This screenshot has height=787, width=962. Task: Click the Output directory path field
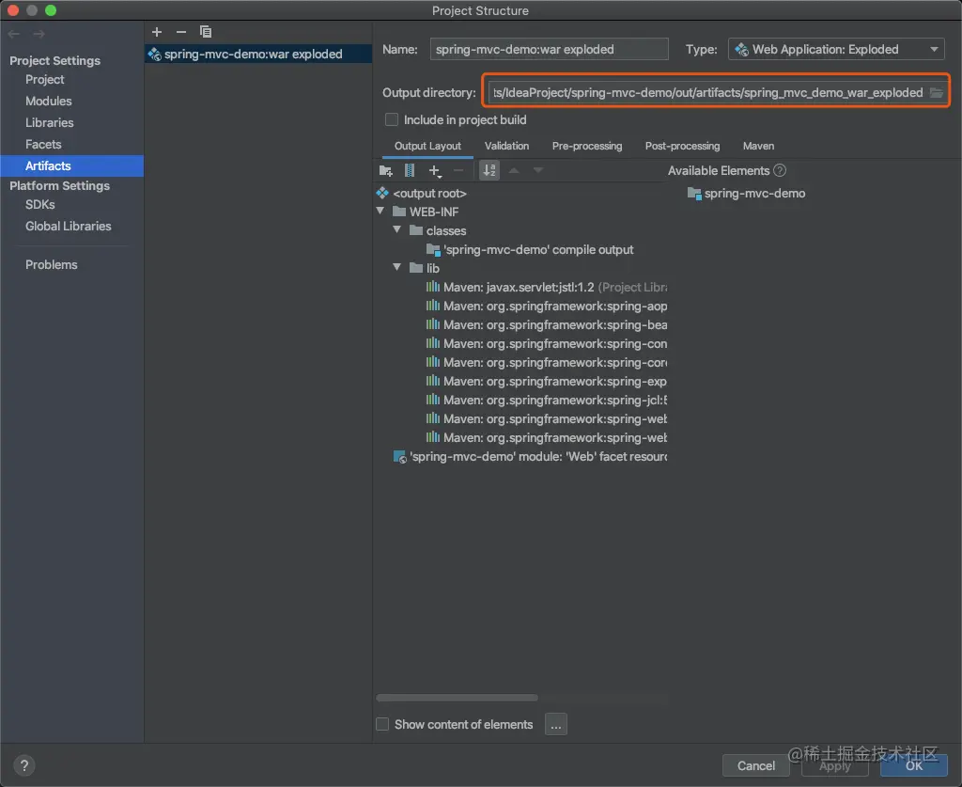pyautogui.click(x=706, y=93)
